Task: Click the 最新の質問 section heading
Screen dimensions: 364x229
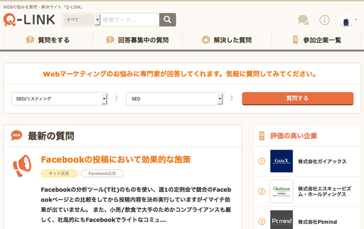Action: click(51, 136)
